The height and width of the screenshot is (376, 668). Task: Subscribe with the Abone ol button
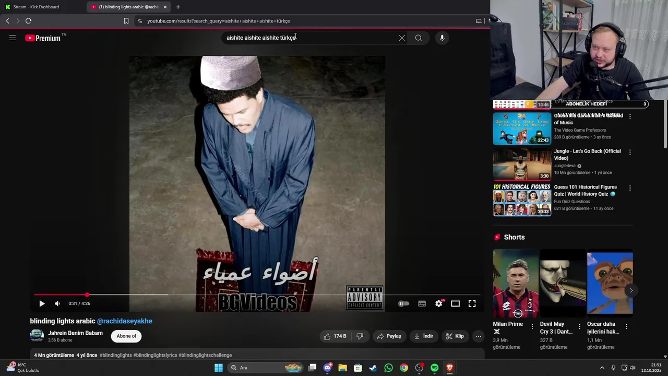(126, 336)
